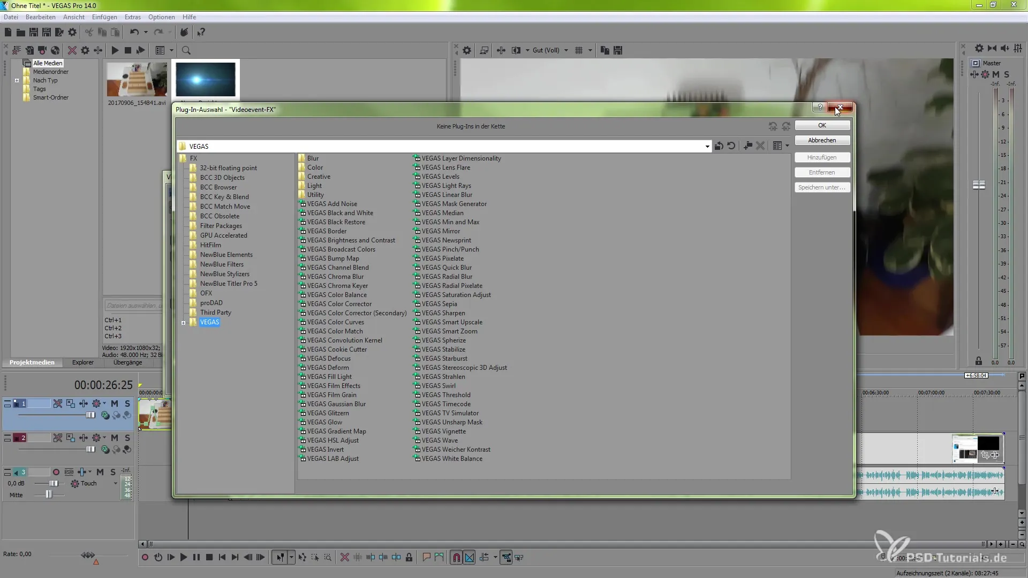The width and height of the screenshot is (1028, 578).
Task: Mute video track 1
Action: tap(114, 404)
